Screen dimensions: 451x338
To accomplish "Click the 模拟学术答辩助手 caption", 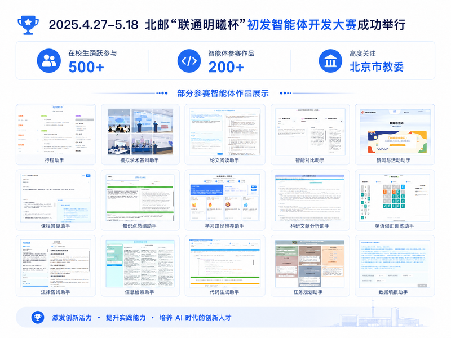I will pos(139,161).
